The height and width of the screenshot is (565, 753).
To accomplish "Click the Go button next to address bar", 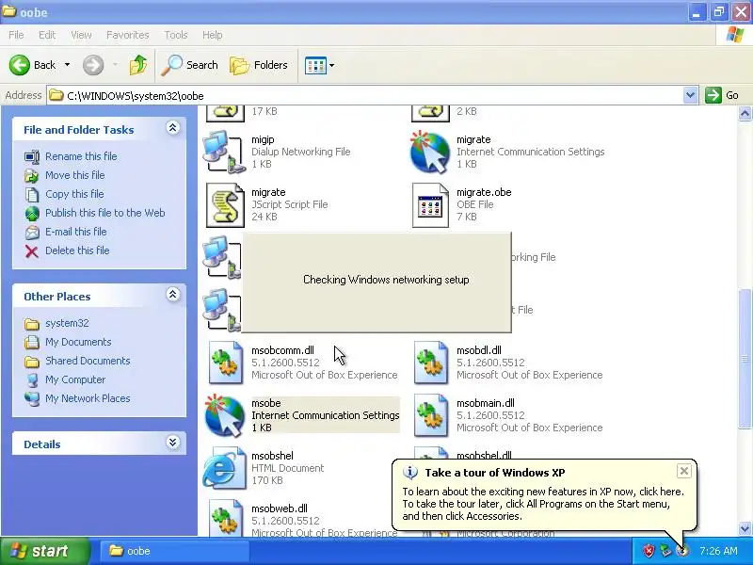I will [722, 95].
